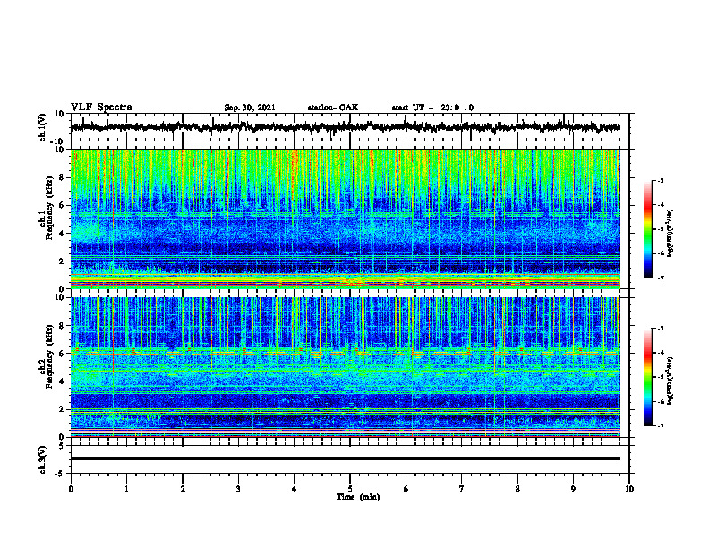Click the "-7" label on ch.2 color bar
This screenshot has height=548, width=709.
click(660, 425)
